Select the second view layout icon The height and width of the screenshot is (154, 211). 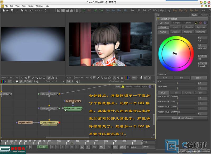point(63,11)
